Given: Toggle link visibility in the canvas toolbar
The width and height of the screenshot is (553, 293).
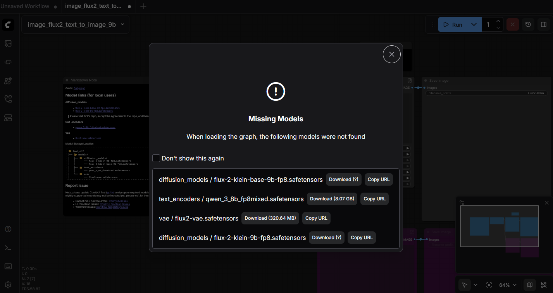Looking at the screenshot, I should (544, 285).
